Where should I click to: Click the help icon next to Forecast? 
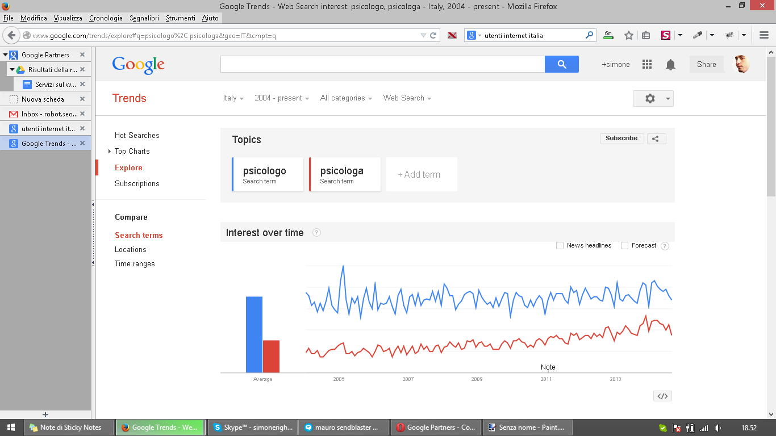[665, 246]
